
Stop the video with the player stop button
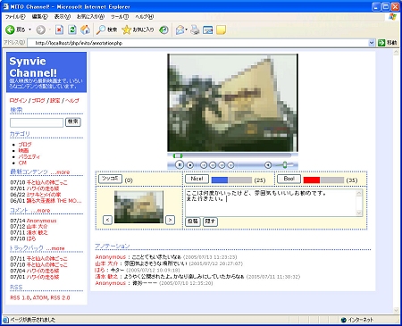(x=190, y=164)
